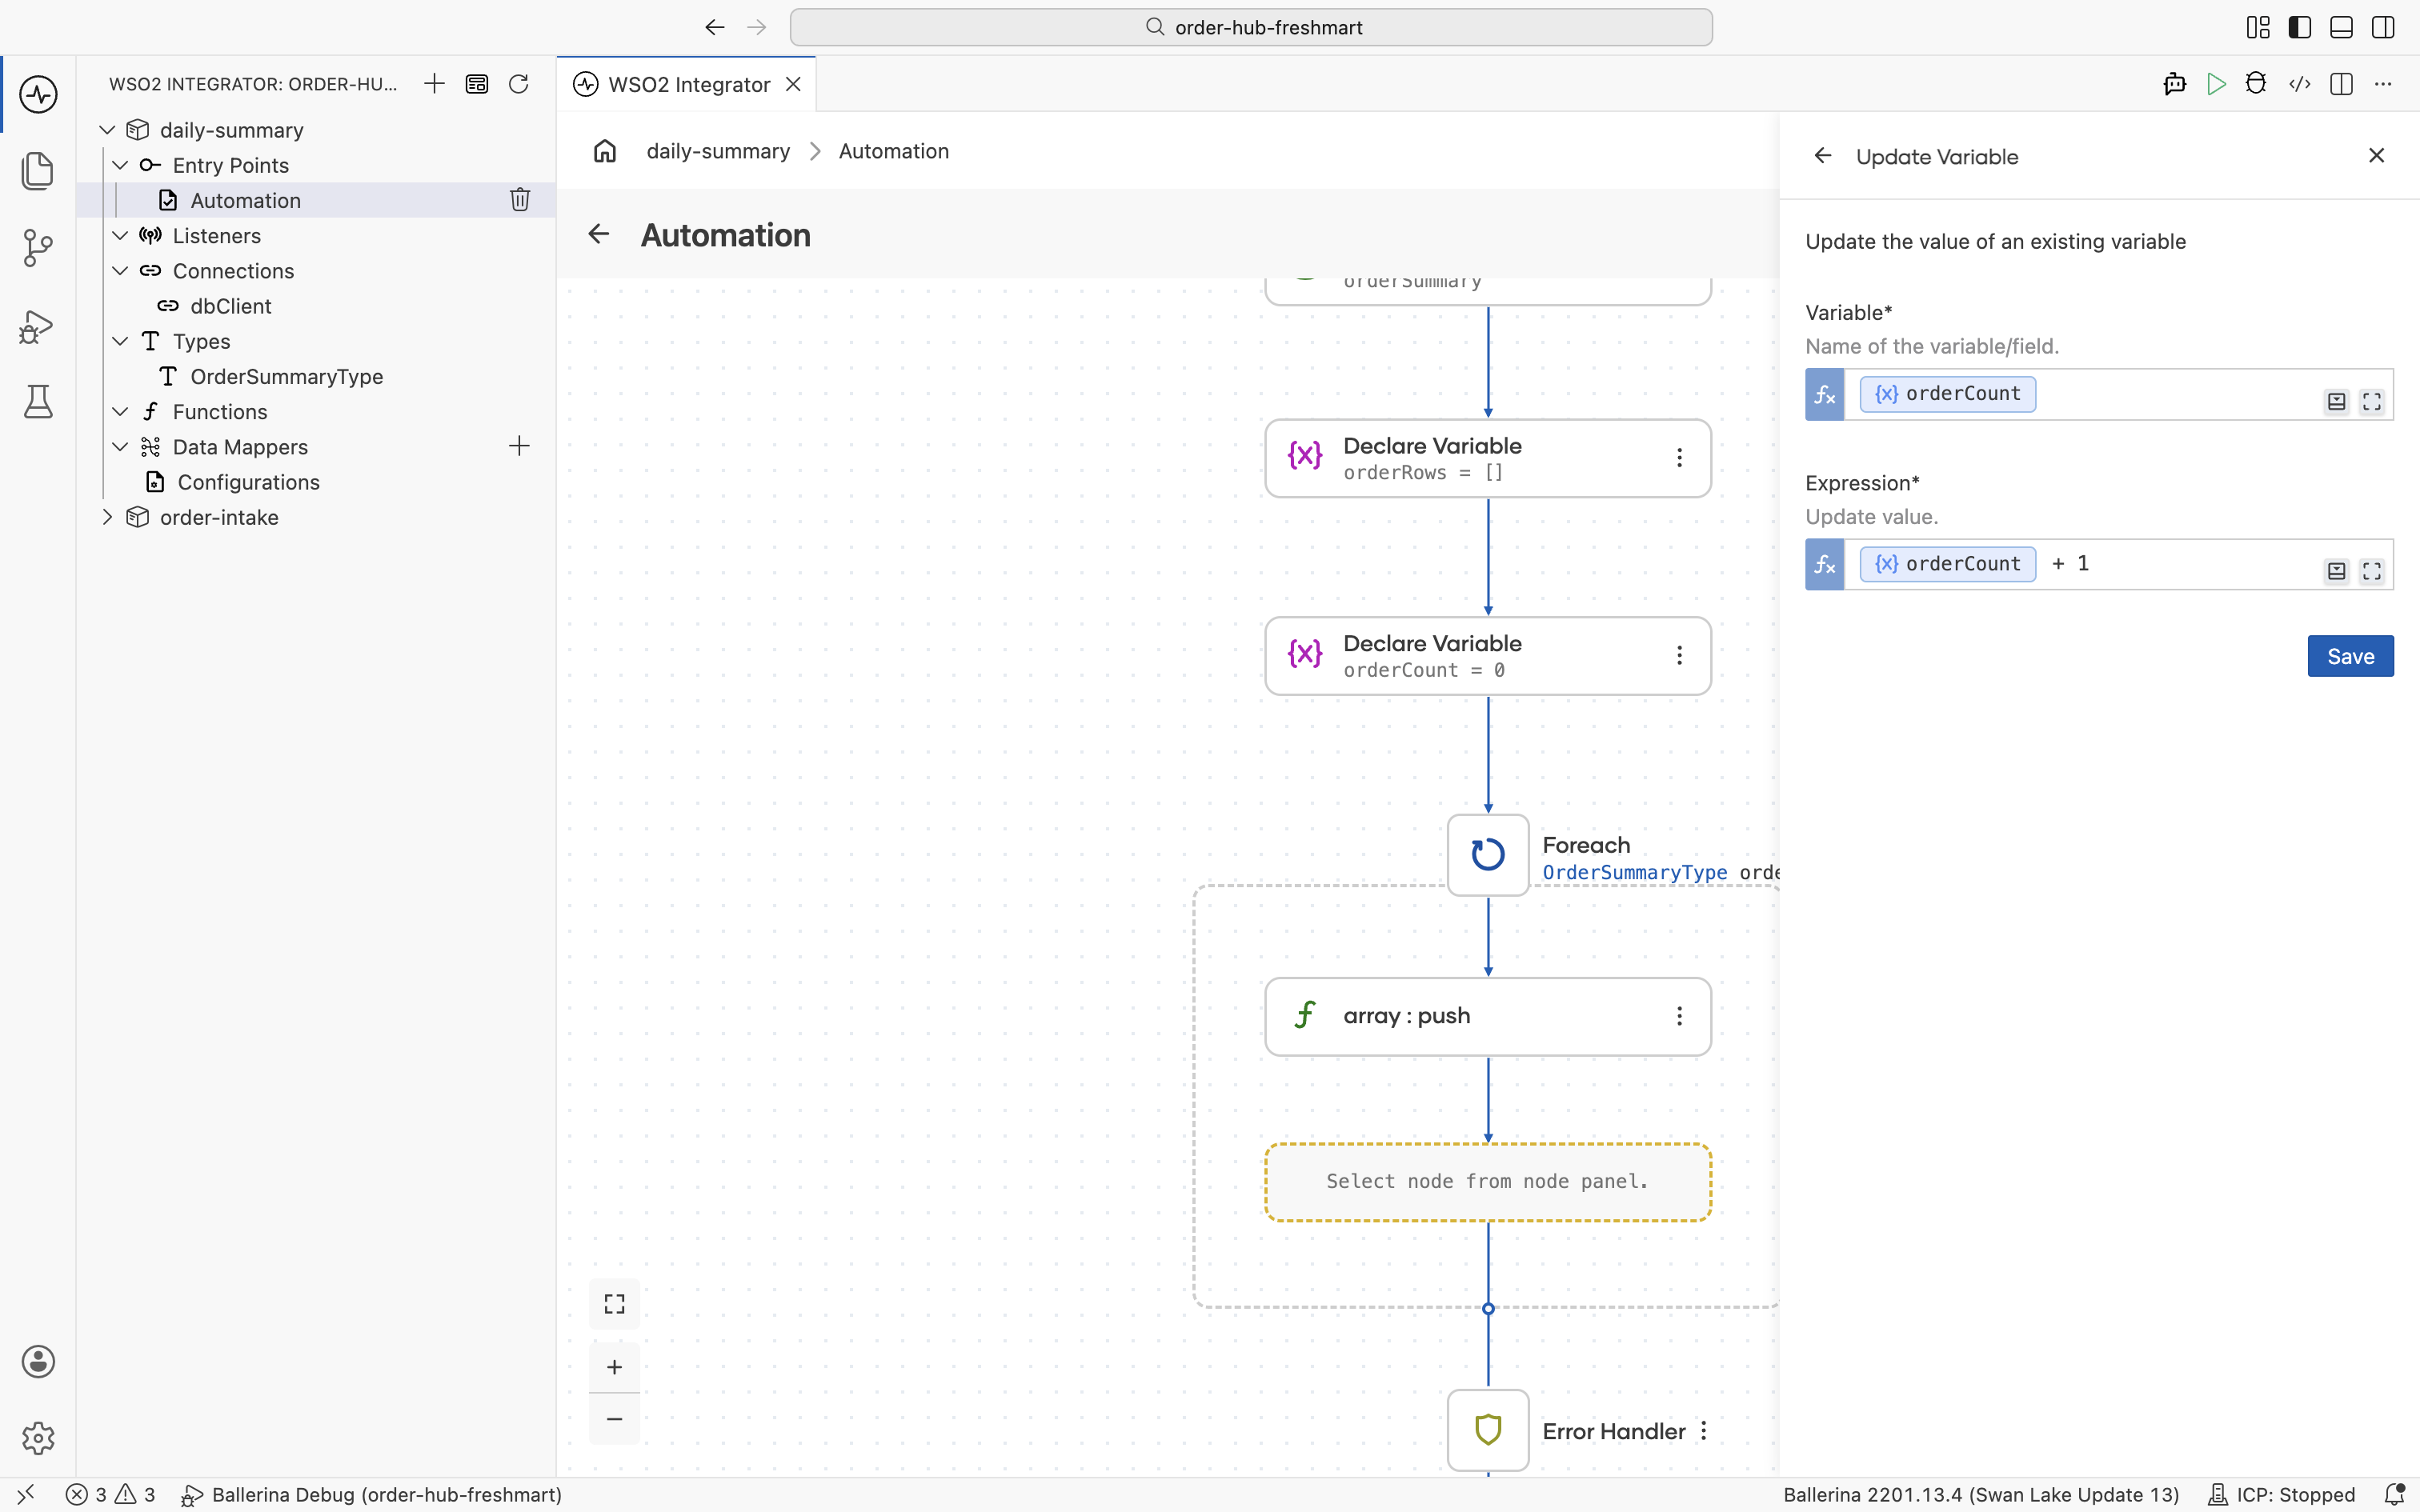Run the integration with green play icon
2420x1512 pixels.
[2217, 84]
